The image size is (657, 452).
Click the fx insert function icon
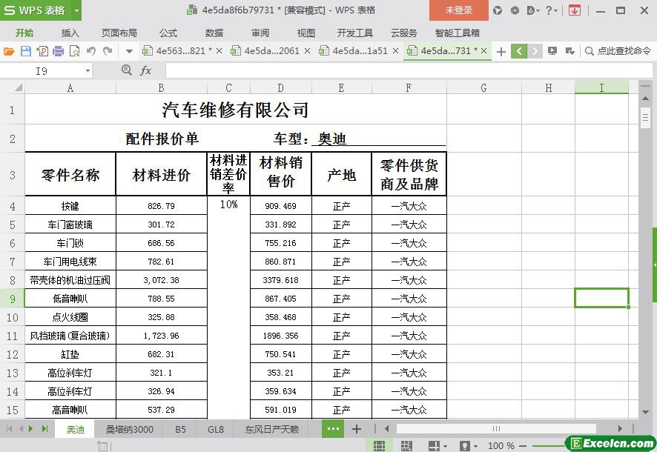click(145, 70)
